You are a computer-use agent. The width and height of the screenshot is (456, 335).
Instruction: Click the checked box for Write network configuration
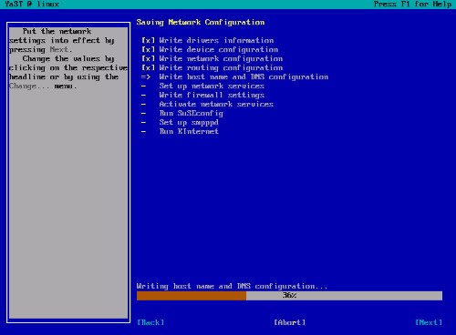coord(148,58)
